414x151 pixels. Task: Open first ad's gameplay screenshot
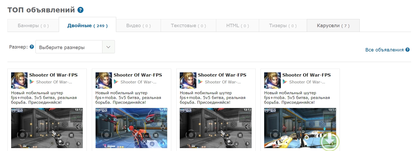pyautogui.click(x=47, y=128)
